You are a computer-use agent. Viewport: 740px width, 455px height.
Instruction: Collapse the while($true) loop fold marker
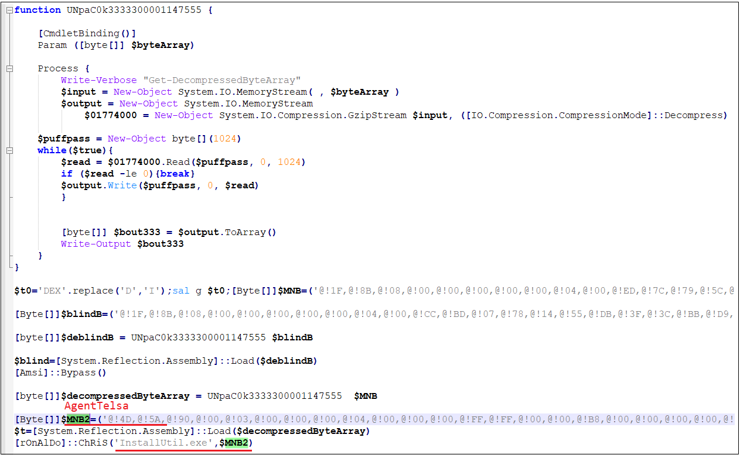(9, 150)
